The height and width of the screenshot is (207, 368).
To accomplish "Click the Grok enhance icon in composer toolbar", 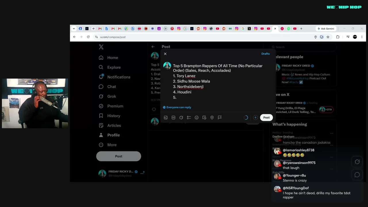I will 181,118.
